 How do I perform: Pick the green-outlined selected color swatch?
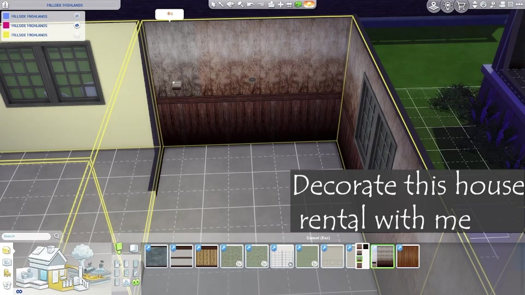coord(359,259)
